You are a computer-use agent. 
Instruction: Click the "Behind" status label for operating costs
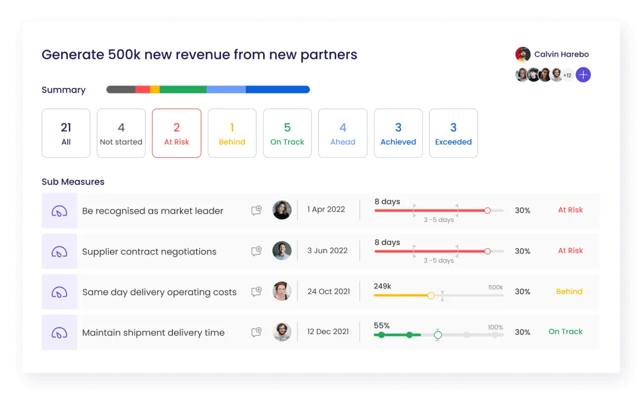click(x=569, y=291)
